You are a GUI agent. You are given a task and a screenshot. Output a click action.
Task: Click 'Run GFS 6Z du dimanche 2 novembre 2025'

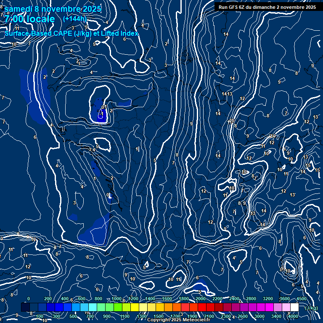pyautogui.click(x=267, y=7)
